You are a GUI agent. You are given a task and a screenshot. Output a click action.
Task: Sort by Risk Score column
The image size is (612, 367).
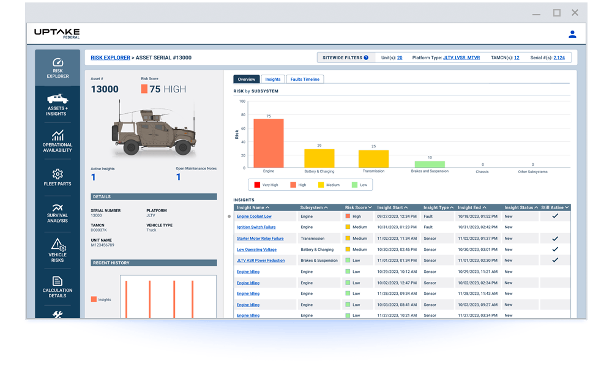(358, 207)
